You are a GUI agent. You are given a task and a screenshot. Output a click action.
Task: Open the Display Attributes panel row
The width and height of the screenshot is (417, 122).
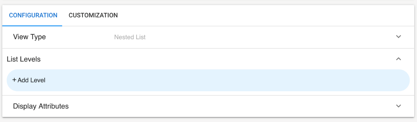(x=208, y=106)
